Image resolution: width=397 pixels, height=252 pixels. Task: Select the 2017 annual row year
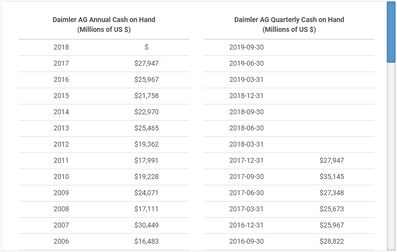tap(61, 63)
